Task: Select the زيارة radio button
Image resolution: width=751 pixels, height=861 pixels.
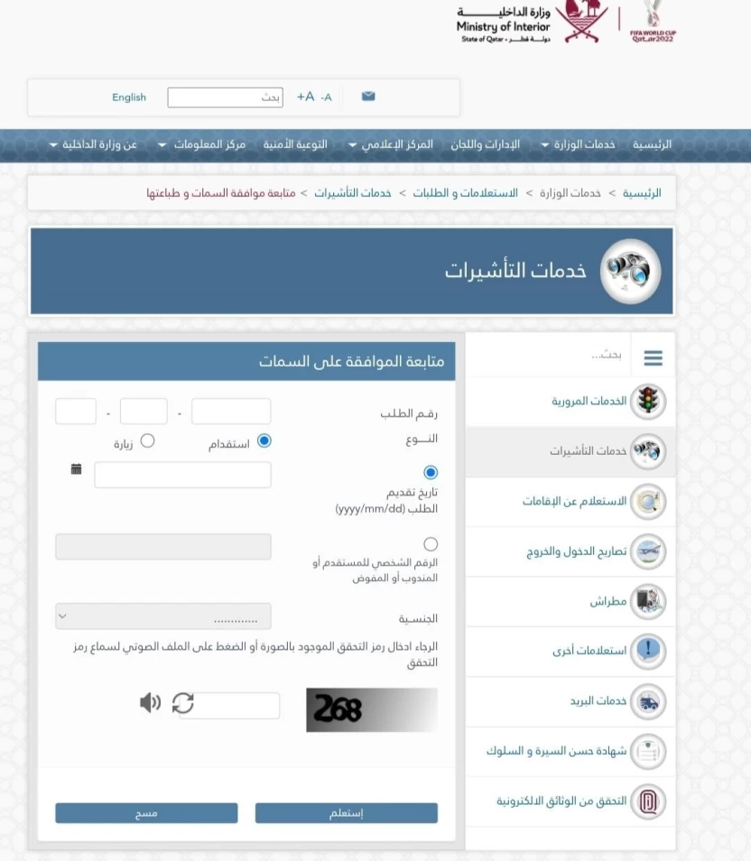Action: point(148,441)
